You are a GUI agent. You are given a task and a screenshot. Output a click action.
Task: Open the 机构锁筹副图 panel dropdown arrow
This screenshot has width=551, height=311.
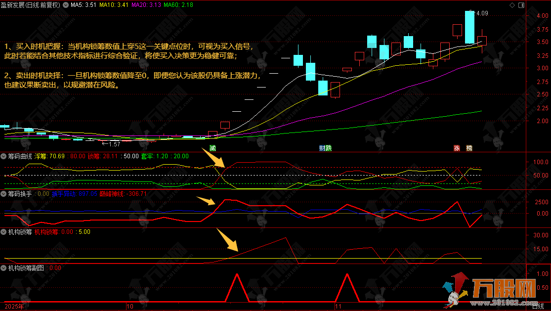(x=4, y=267)
